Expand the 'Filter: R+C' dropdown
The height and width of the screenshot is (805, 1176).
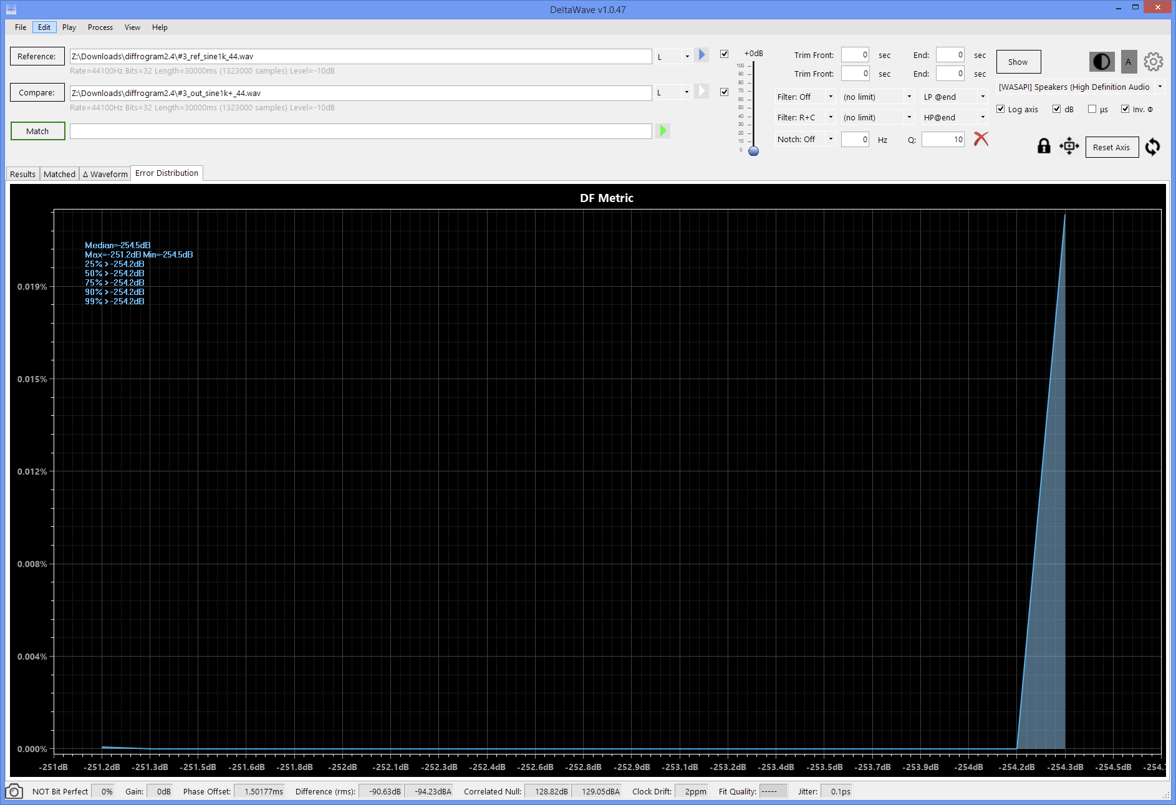805,117
